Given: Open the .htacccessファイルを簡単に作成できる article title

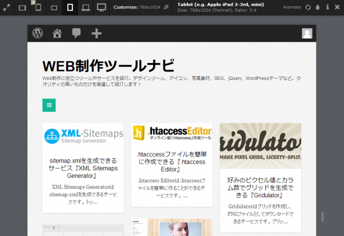Looking at the screenshot, I should (172, 161).
